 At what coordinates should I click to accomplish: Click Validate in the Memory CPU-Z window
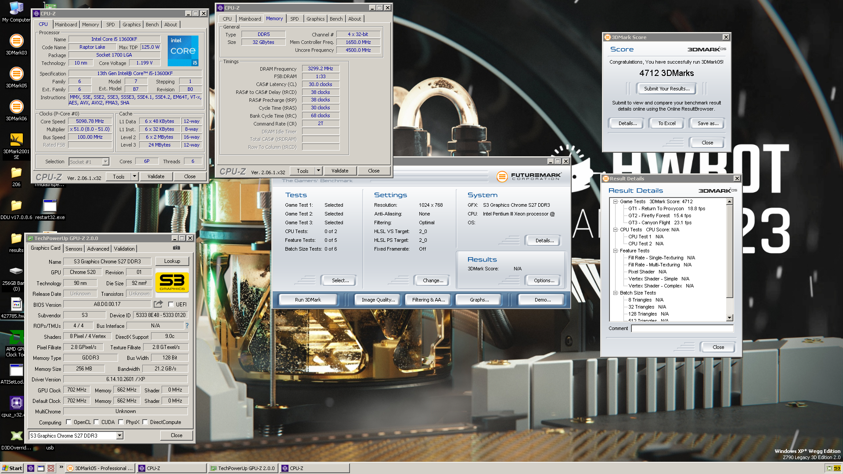tap(340, 171)
